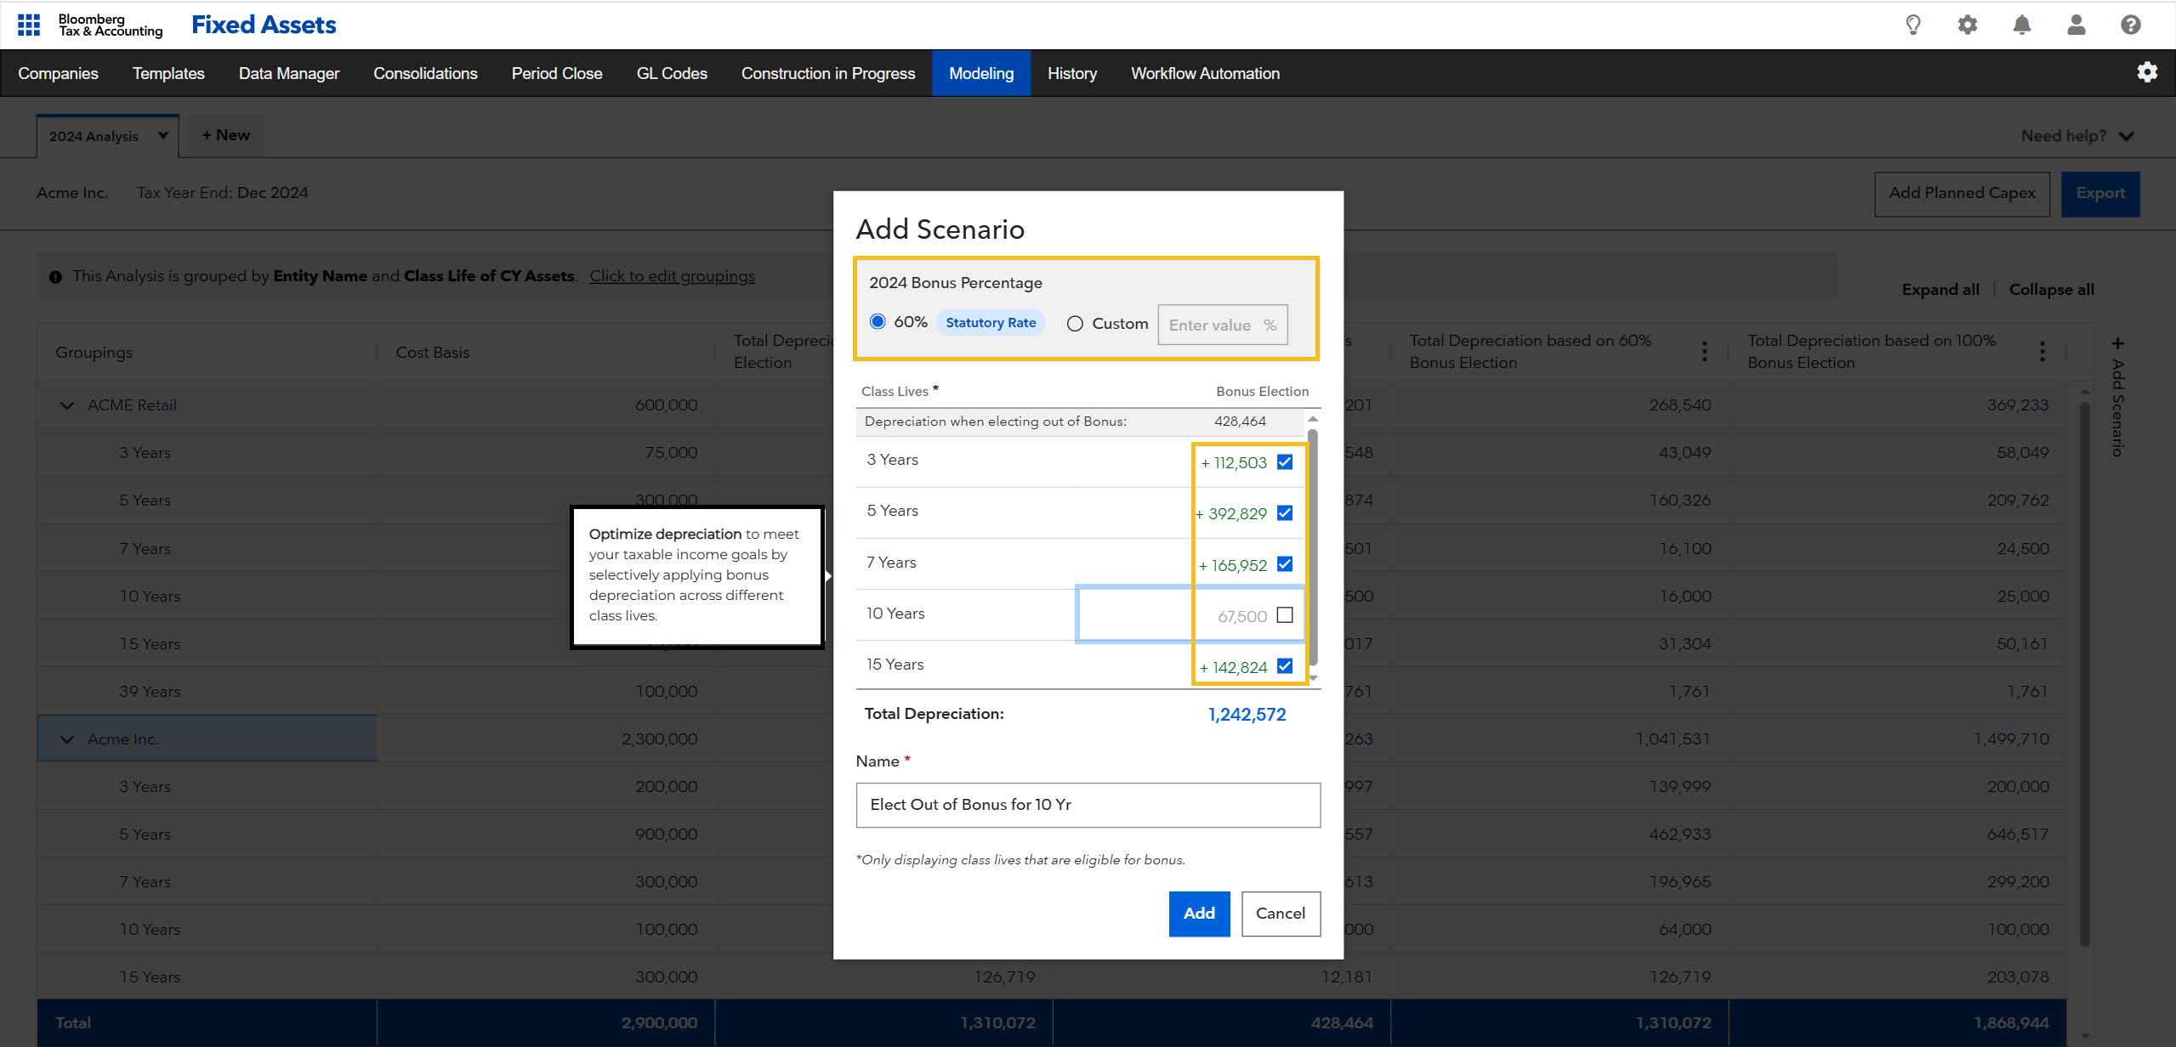Uncheck bonus election for 5 Years class life

pos(1285,512)
